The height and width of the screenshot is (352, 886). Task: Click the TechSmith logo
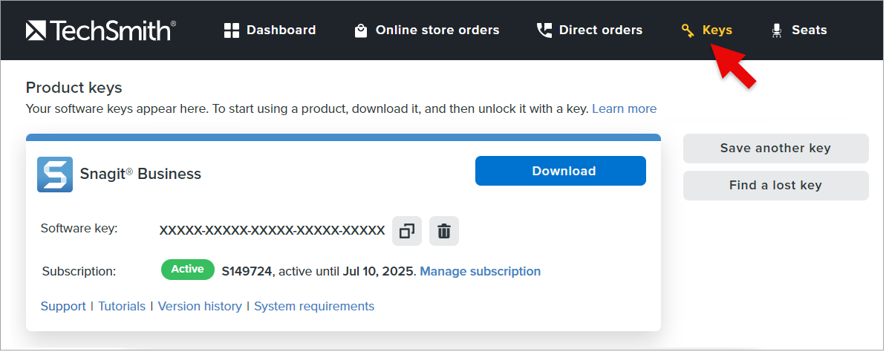coord(101,30)
